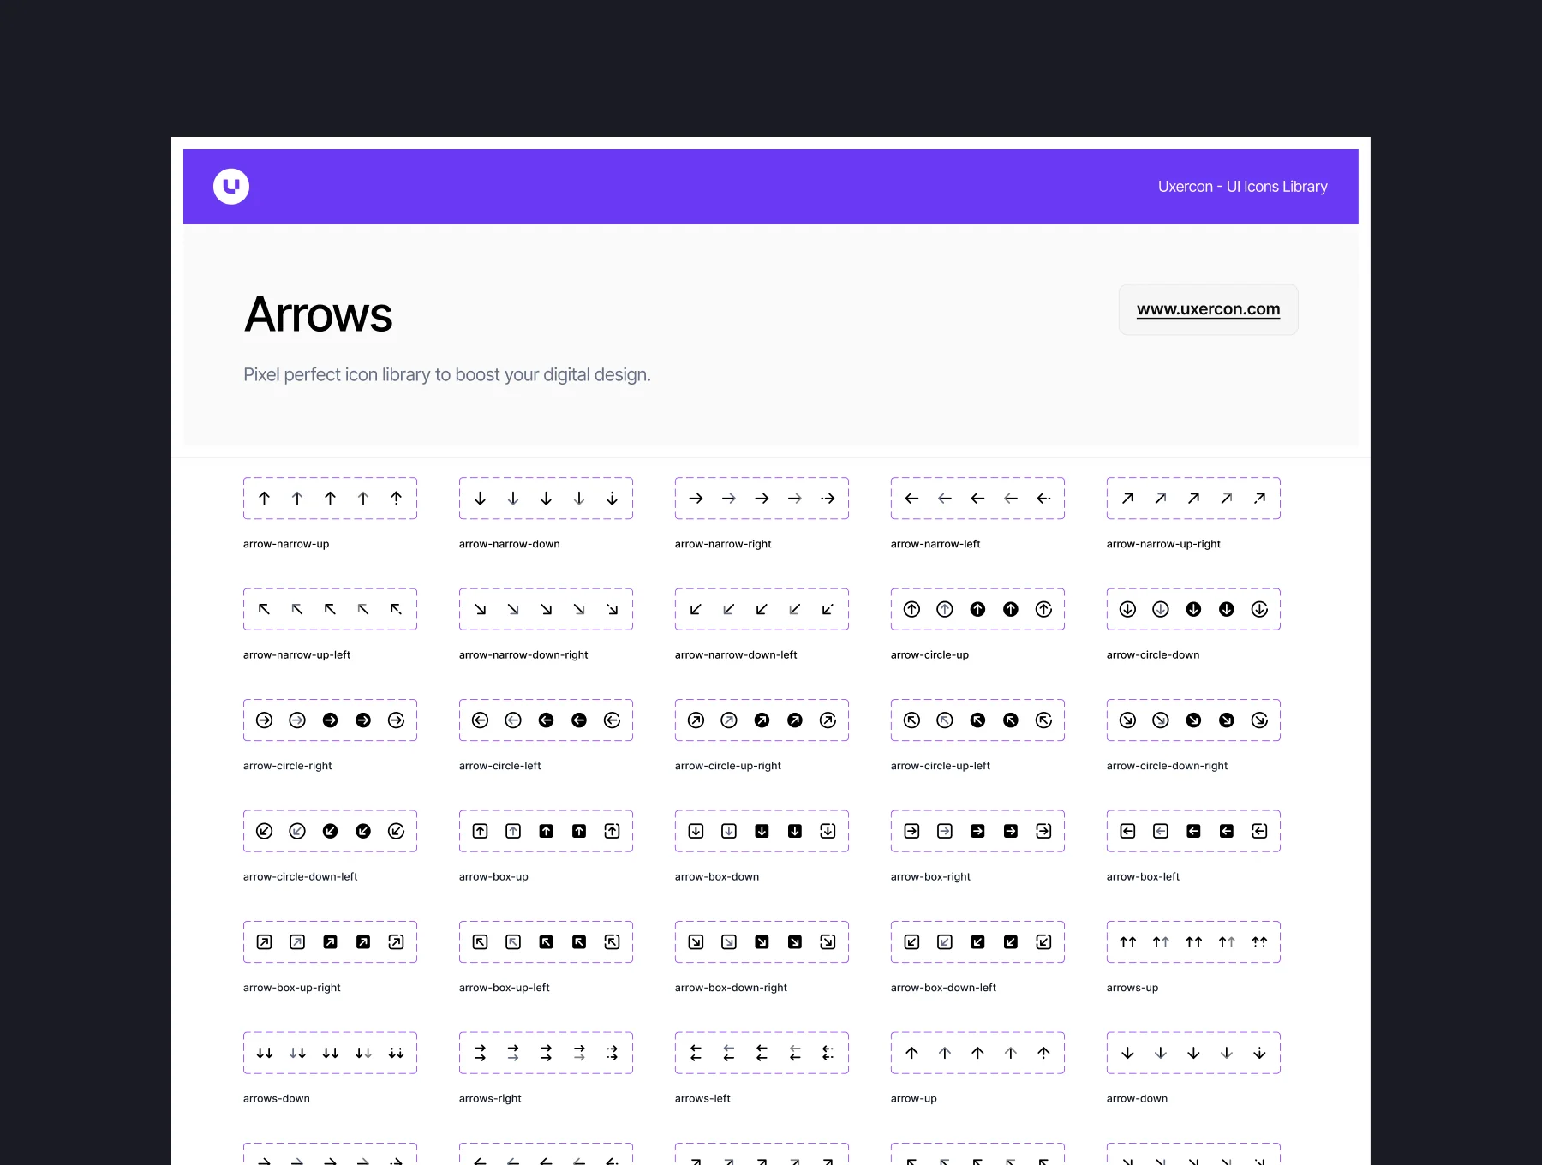Select the first outlined arrow-box-right icon

[912, 831]
